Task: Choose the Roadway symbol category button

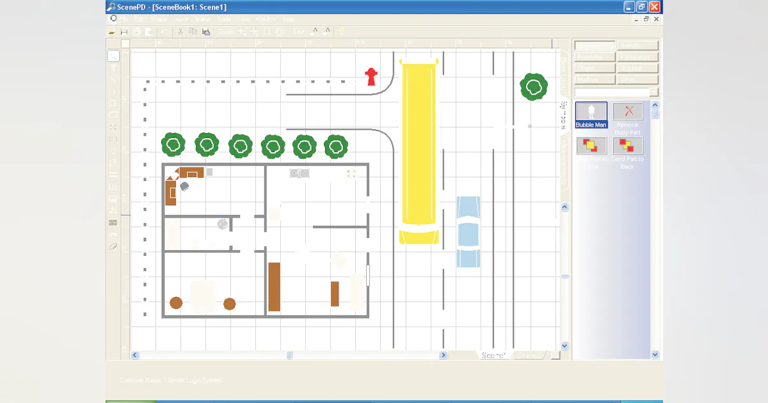Action: [x=595, y=57]
